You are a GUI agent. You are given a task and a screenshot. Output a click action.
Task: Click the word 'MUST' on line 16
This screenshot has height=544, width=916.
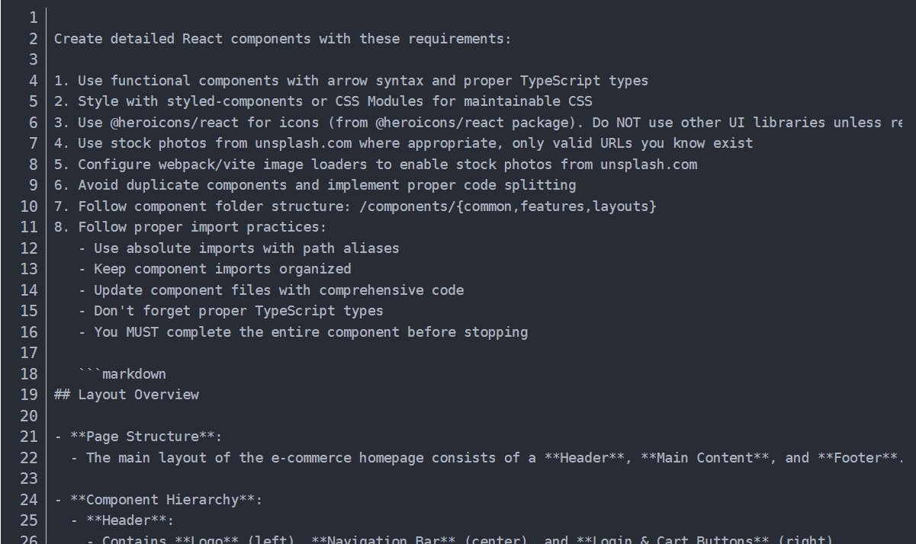click(142, 332)
